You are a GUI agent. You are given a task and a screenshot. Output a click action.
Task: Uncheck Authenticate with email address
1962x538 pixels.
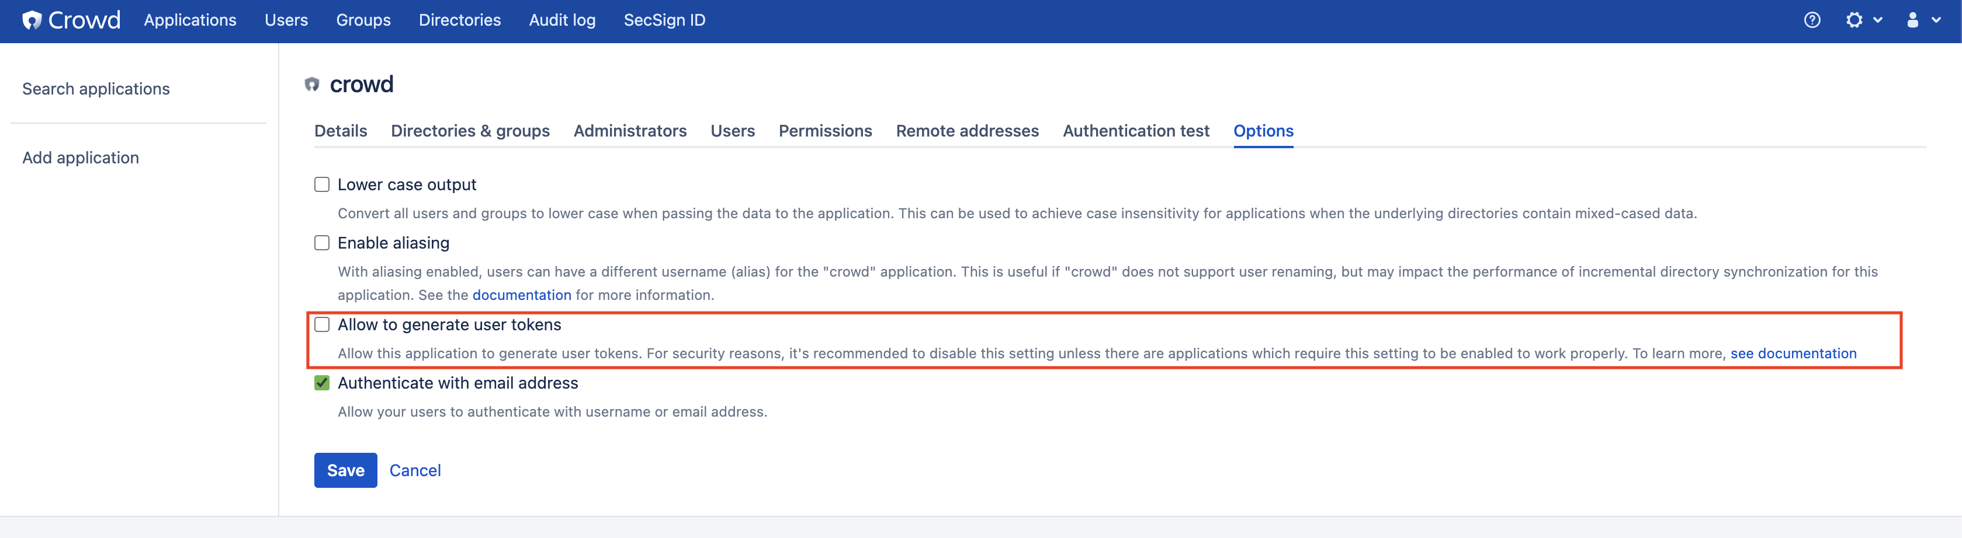pyautogui.click(x=321, y=383)
